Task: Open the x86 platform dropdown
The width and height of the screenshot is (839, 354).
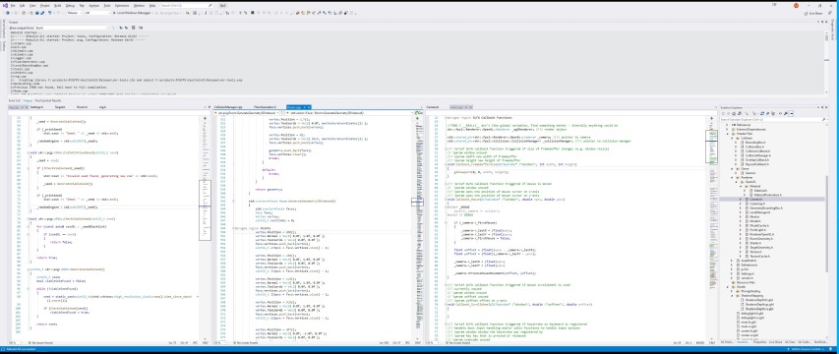Action: pyautogui.click(x=96, y=13)
